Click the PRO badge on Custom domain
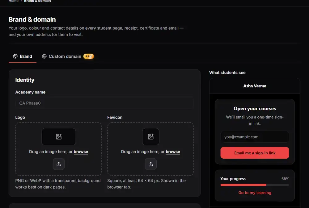309x208 pixels. tap(88, 56)
